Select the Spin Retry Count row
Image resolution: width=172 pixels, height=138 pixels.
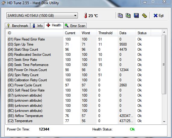point(84,75)
